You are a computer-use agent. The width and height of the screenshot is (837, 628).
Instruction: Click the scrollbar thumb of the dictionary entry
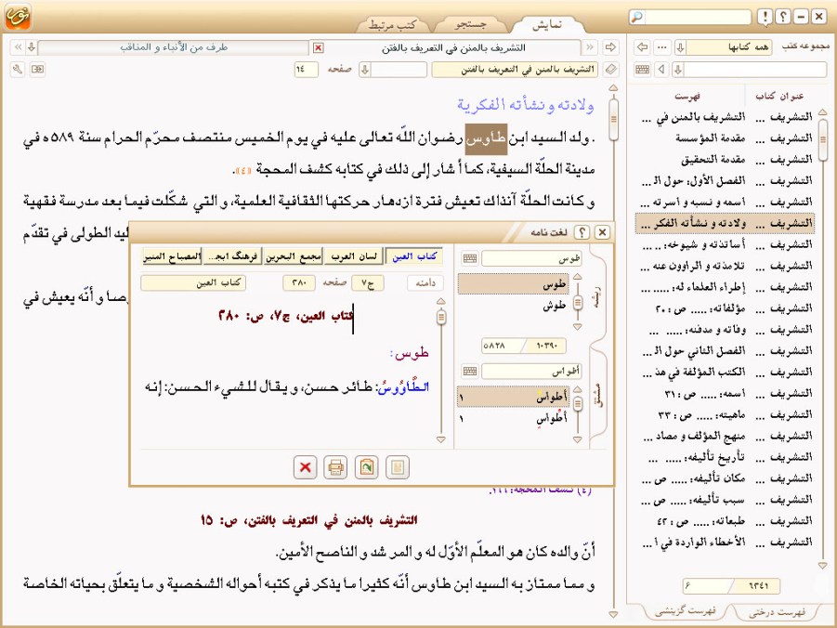point(440,317)
